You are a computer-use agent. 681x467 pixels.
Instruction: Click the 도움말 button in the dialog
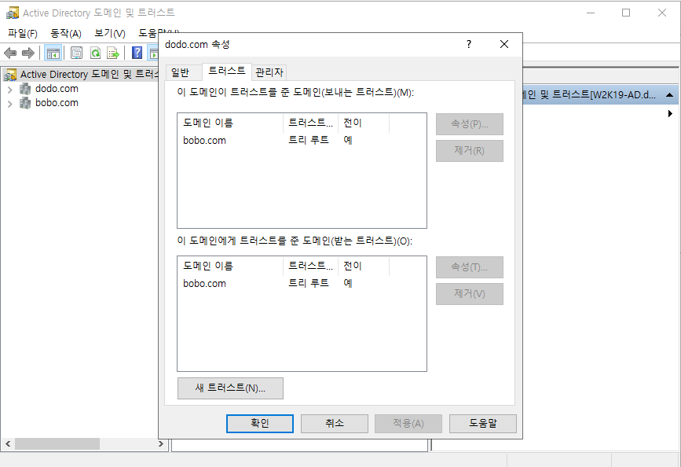click(483, 423)
